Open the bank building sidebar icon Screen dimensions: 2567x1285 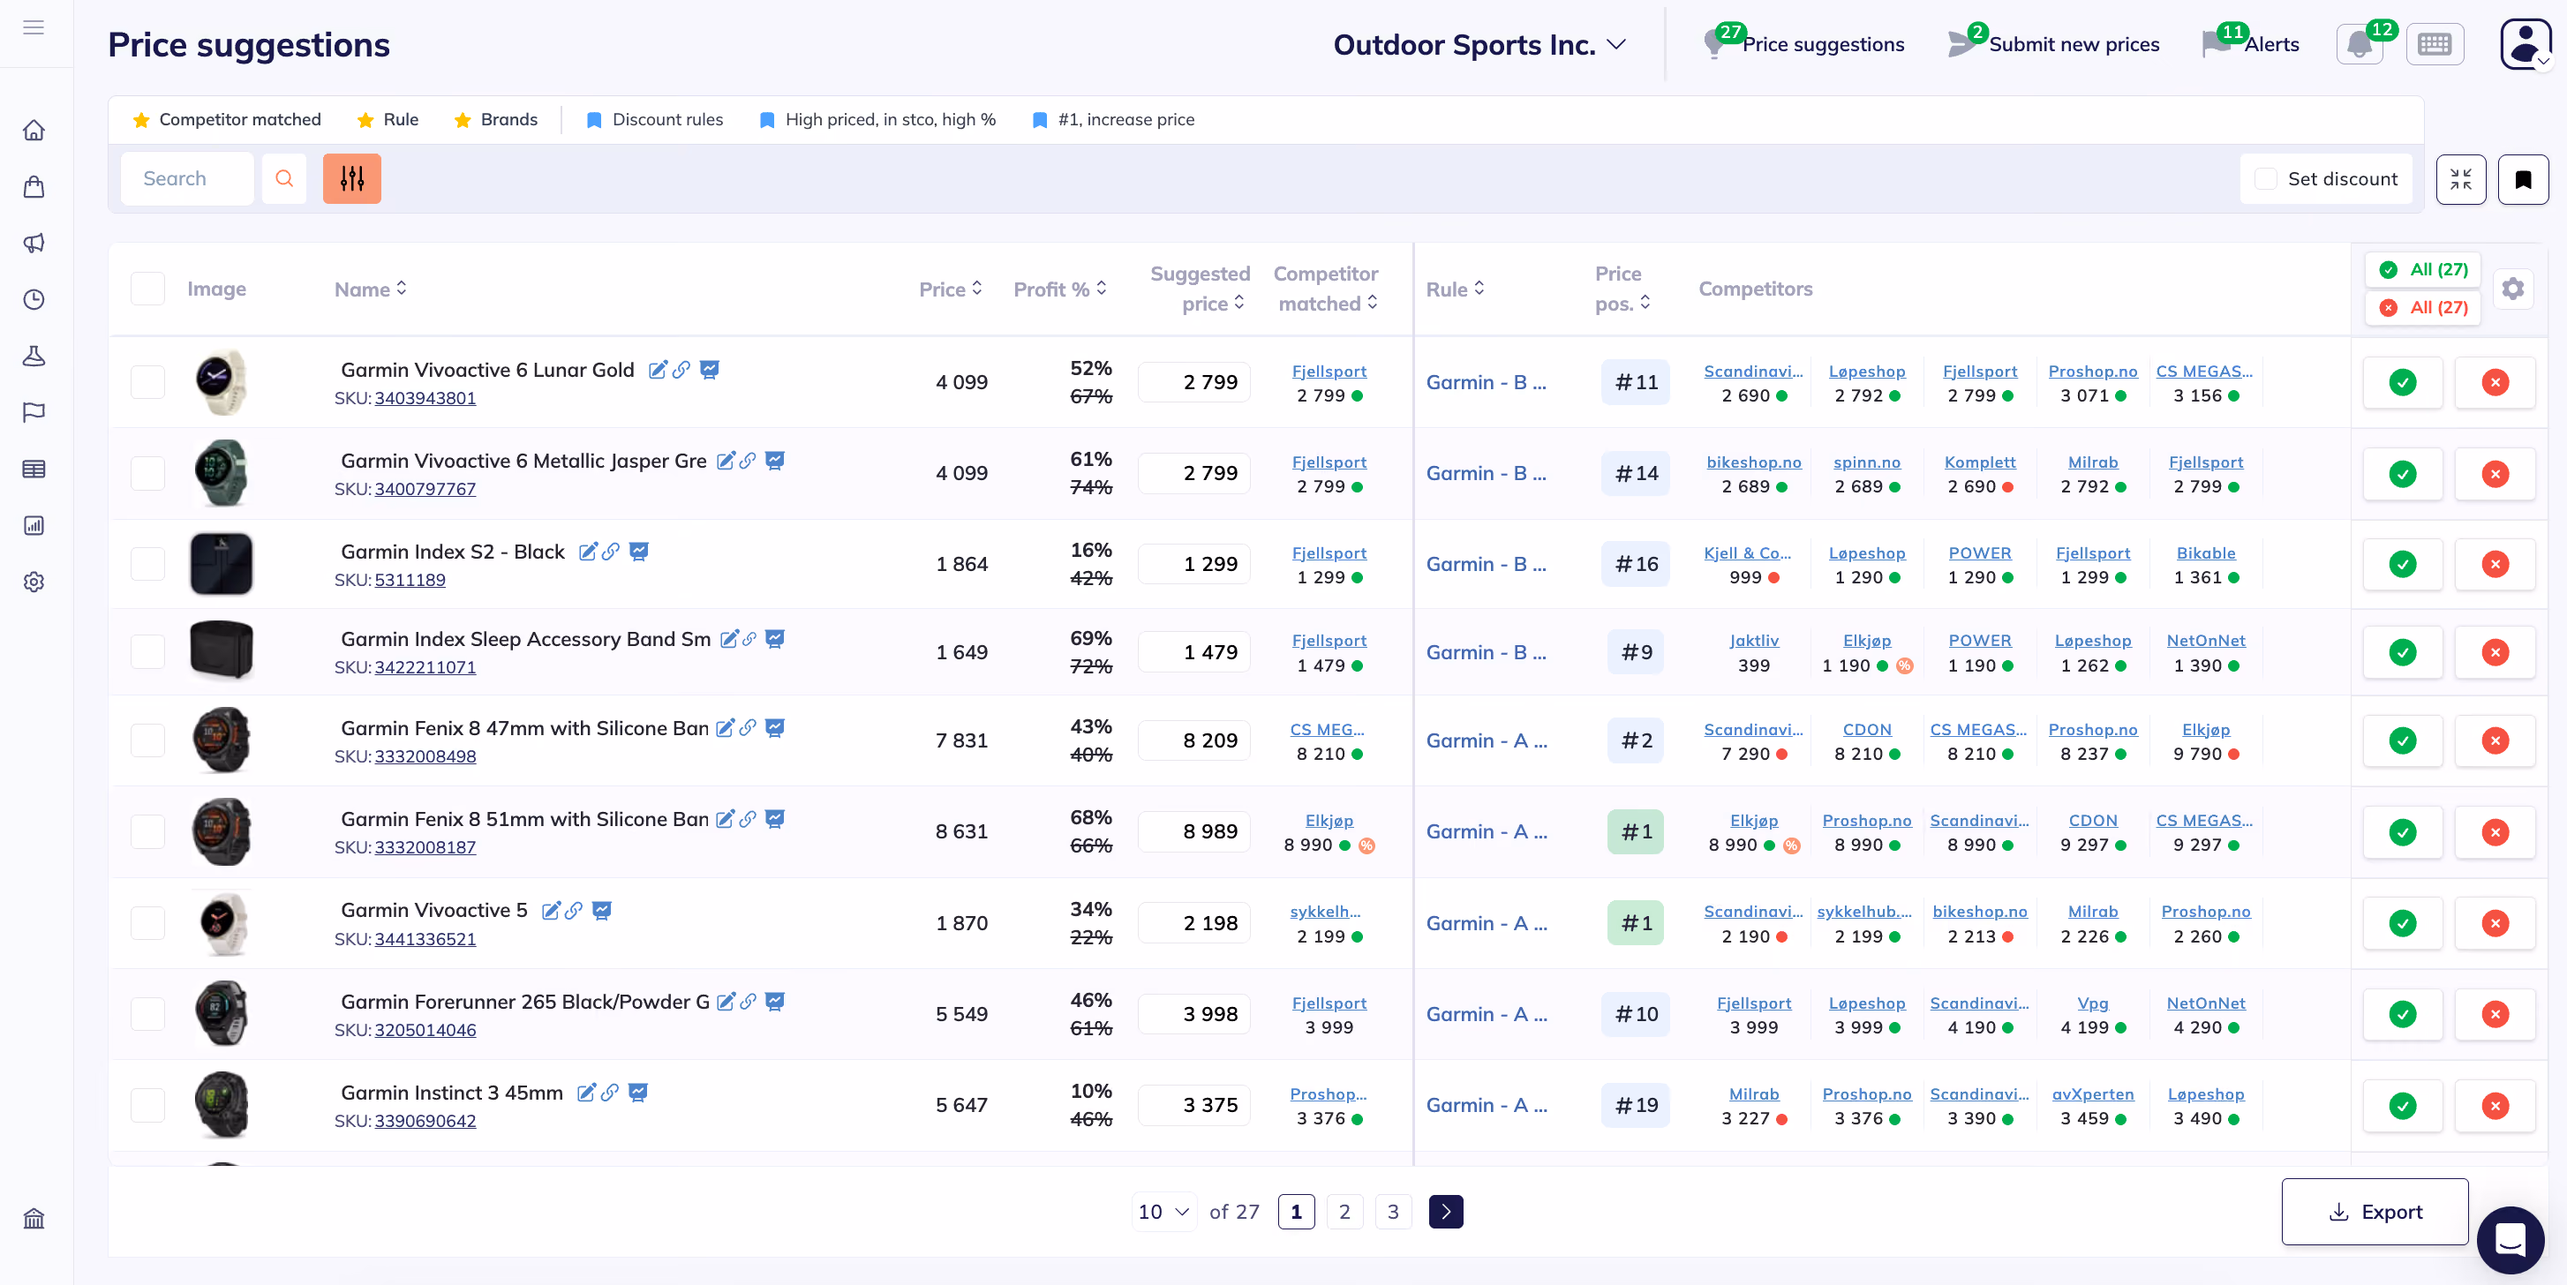pos(34,1218)
